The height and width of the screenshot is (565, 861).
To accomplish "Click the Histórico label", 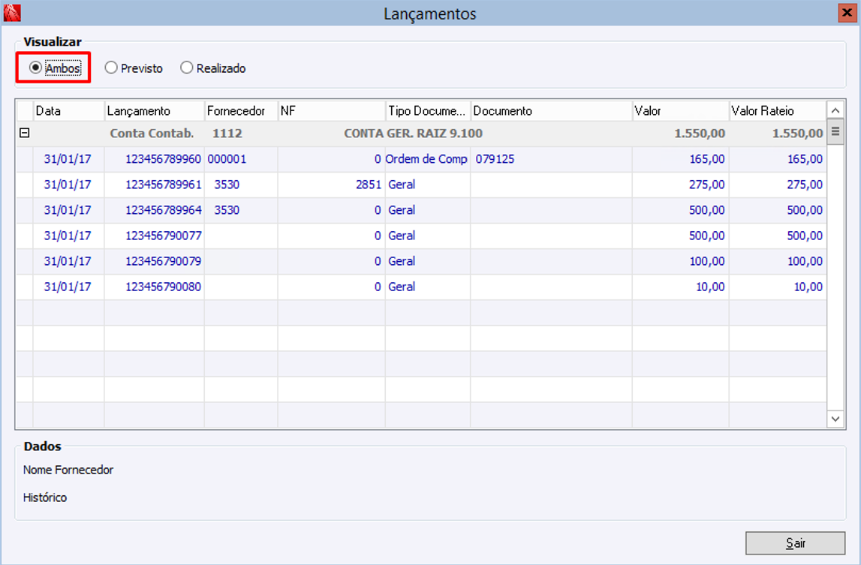I will (x=45, y=497).
